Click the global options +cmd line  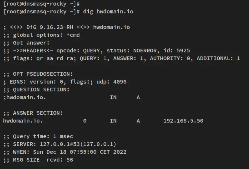click(42, 35)
